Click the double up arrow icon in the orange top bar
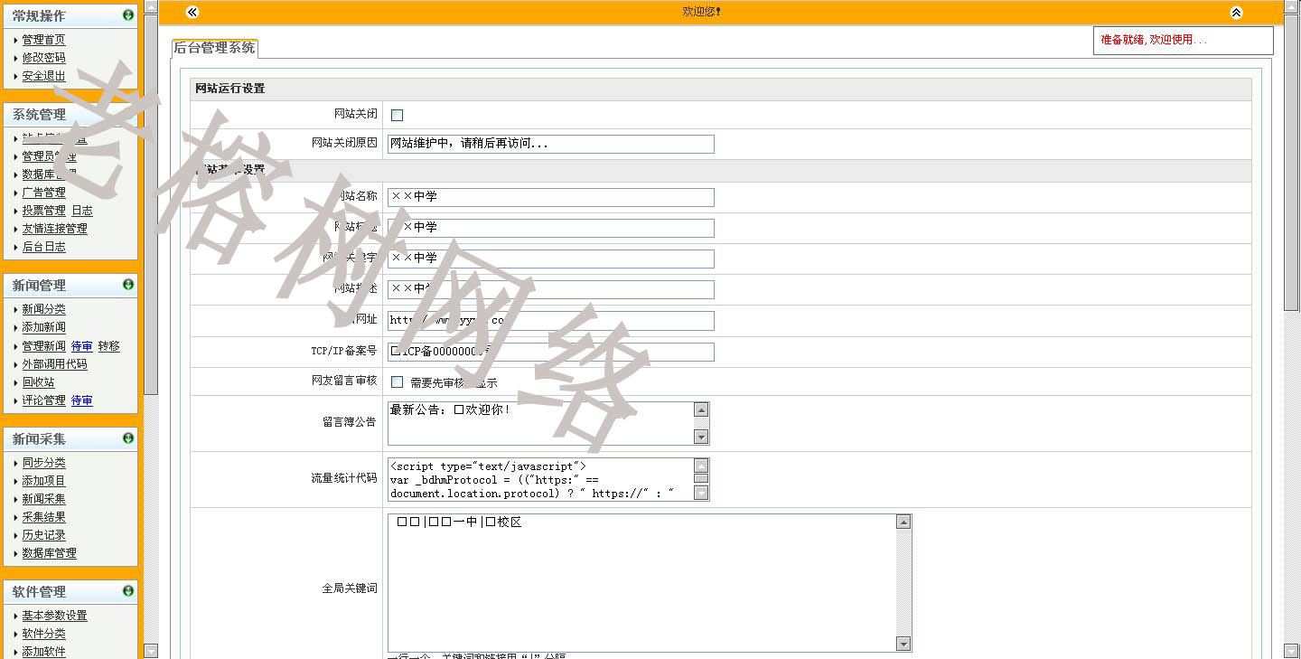The image size is (1301, 659). pos(1236,12)
